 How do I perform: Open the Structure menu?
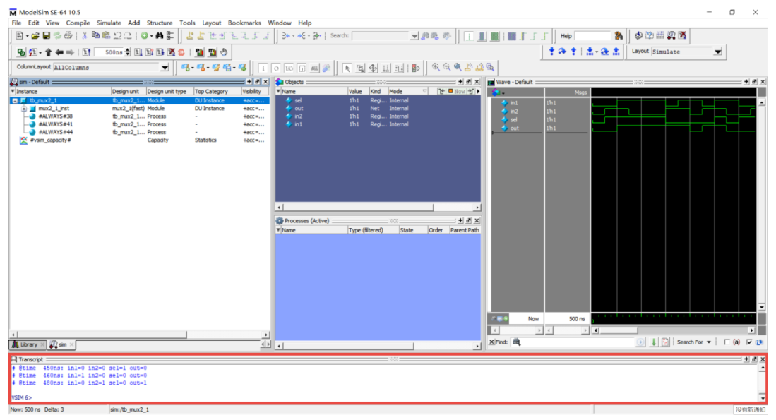coord(160,23)
